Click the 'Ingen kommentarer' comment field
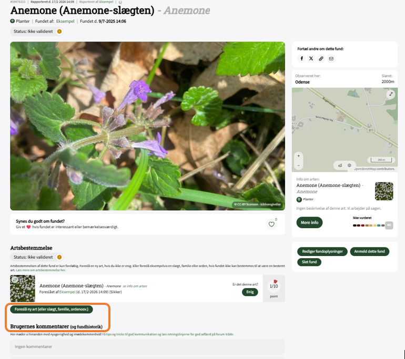405x359 pixels. [x=147, y=347]
